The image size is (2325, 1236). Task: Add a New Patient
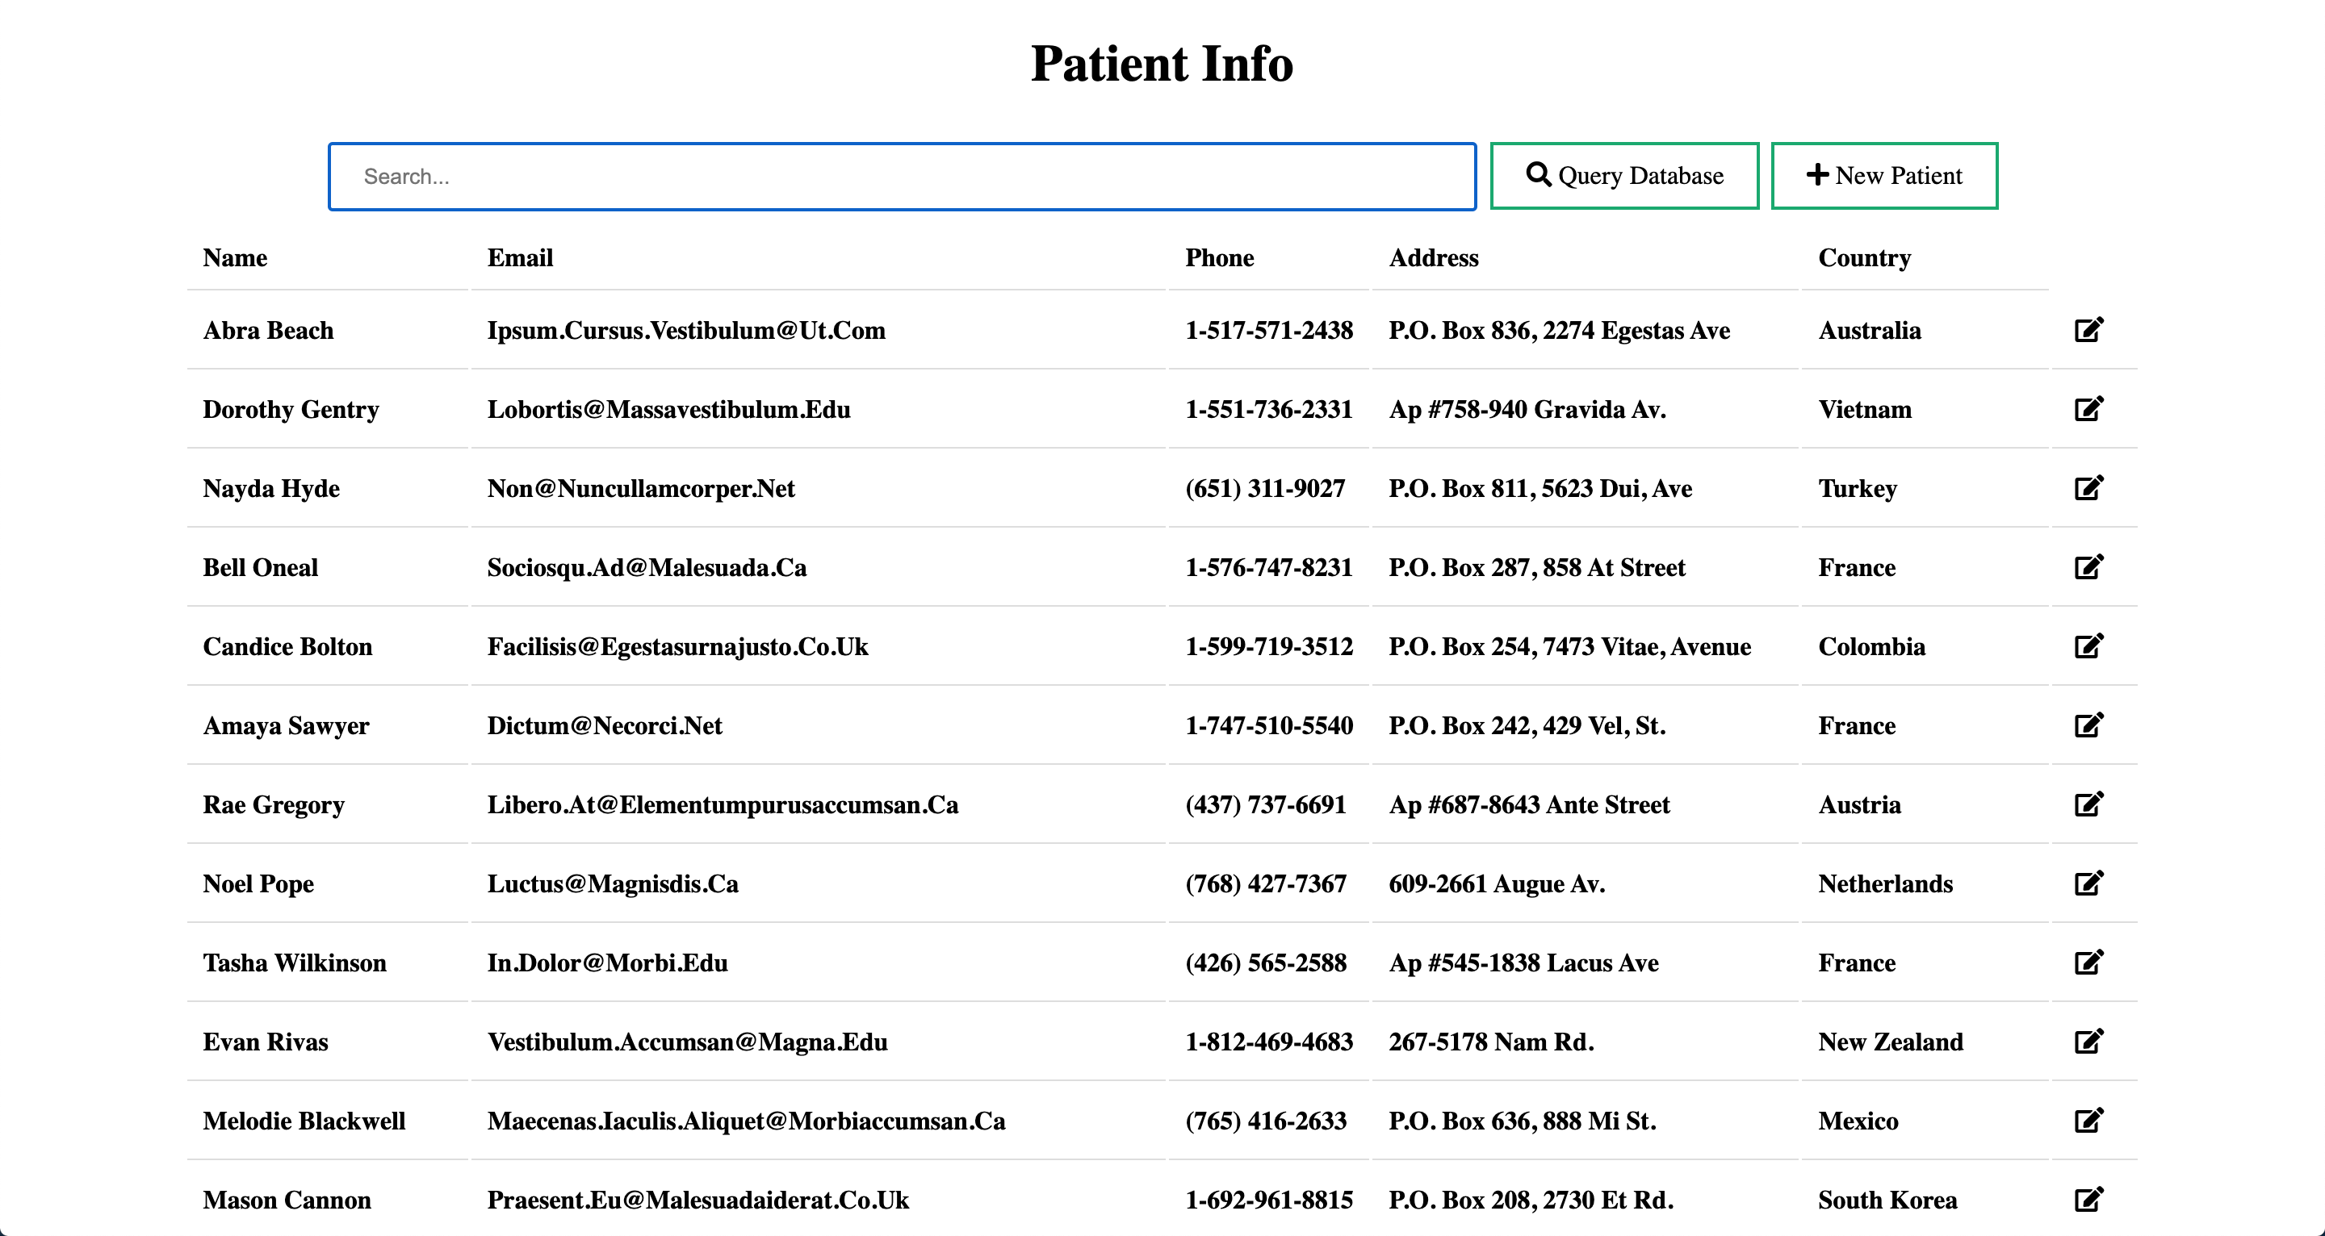point(1883,176)
